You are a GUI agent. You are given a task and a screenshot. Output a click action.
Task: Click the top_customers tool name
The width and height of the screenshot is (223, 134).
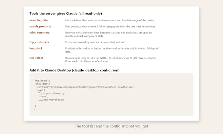39,42
